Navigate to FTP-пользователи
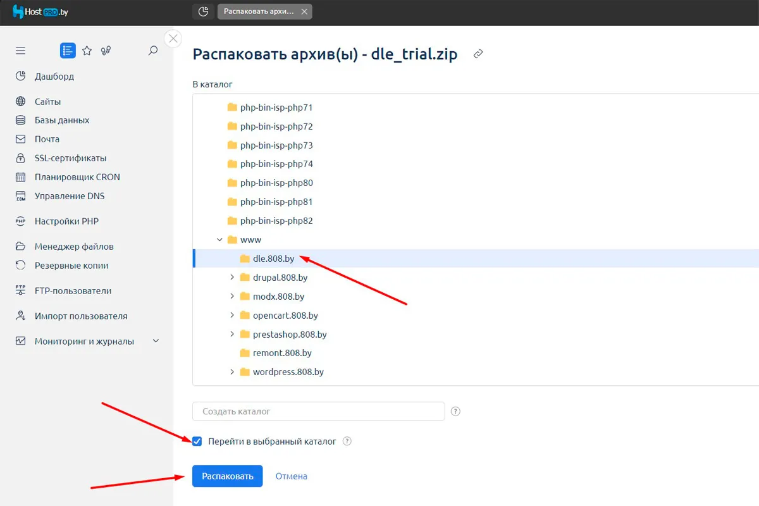759x506 pixels. click(73, 291)
